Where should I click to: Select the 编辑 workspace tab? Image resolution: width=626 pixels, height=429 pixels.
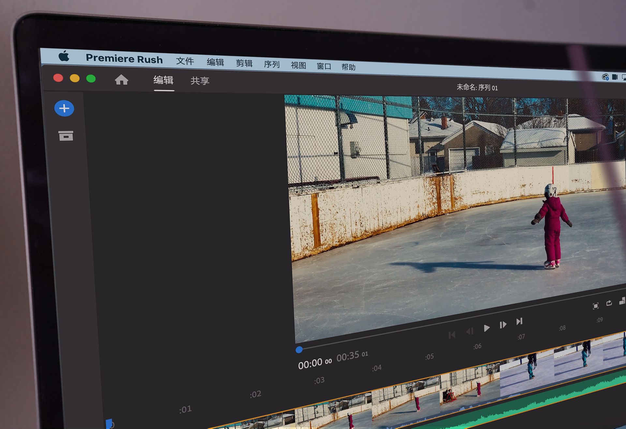click(163, 80)
